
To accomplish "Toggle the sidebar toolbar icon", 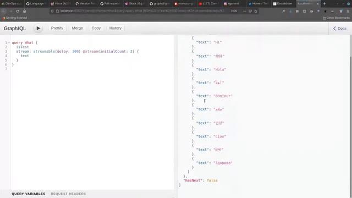I will (304, 11).
